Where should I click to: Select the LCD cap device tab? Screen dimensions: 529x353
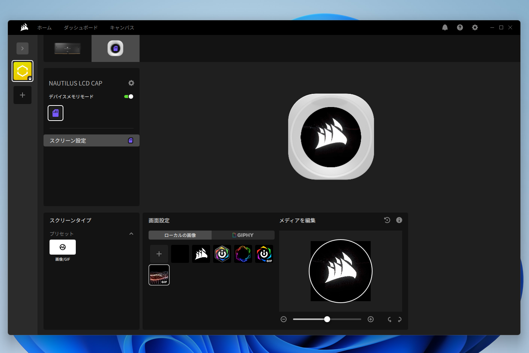[116, 48]
